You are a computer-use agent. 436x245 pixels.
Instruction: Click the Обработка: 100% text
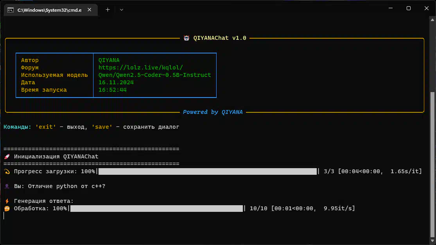pos(41,208)
